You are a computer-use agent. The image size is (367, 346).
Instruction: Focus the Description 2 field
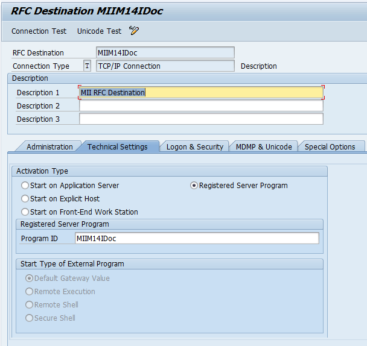click(201, 105)
